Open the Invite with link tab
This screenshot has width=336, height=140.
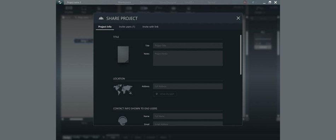pyautogui.click(x=150, y=27)
